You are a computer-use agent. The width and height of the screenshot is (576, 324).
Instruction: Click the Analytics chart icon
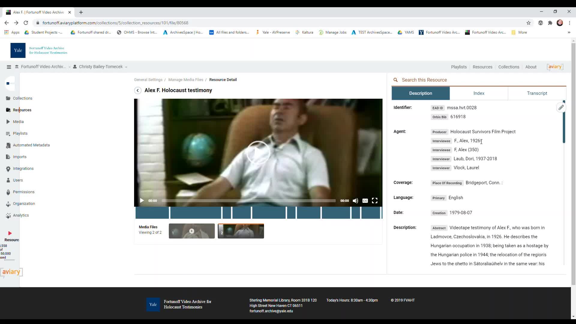point(8,215)
